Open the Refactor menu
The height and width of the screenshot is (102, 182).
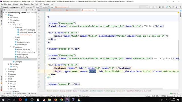point(27,4)
